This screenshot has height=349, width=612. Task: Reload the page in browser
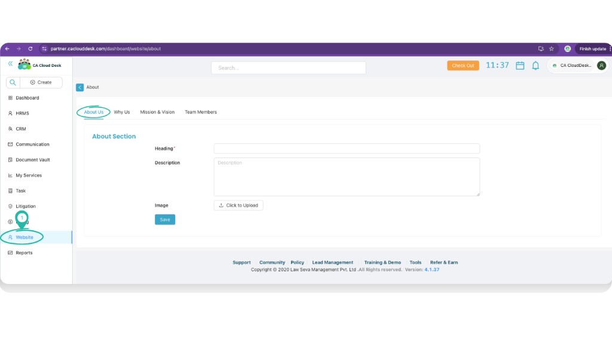tap(30, 49)
